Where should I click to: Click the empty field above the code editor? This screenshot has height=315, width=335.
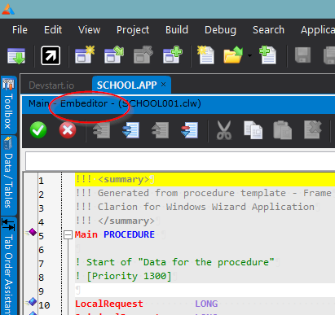[x=180, y=160]
